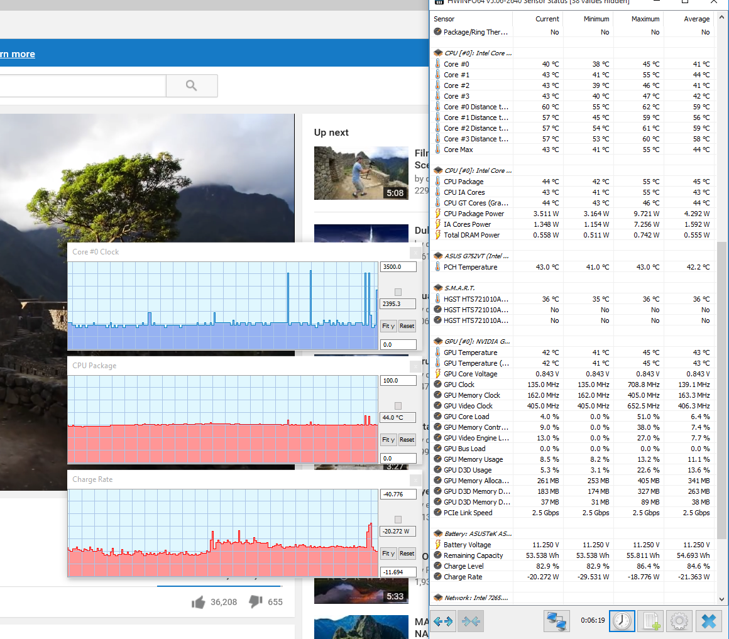Click the 0:06:19 elapsed time readout
The image size is (729, 639).
593,620
